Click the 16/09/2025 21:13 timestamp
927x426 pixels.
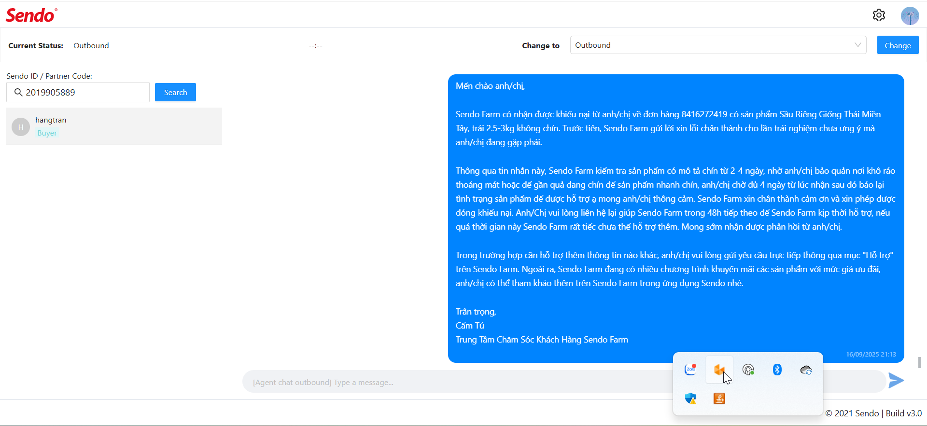[x=871, y=354]
